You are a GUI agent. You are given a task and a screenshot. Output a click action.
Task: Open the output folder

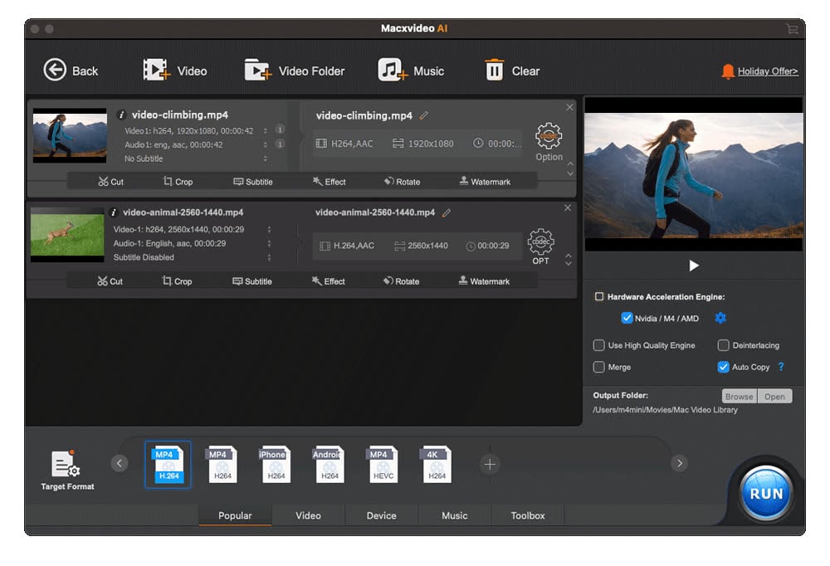point(774,396)
